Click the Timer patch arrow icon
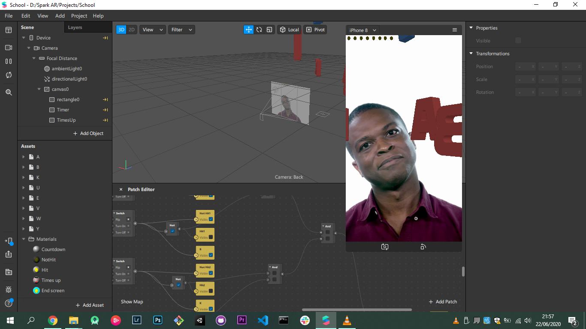 point(105,110)
